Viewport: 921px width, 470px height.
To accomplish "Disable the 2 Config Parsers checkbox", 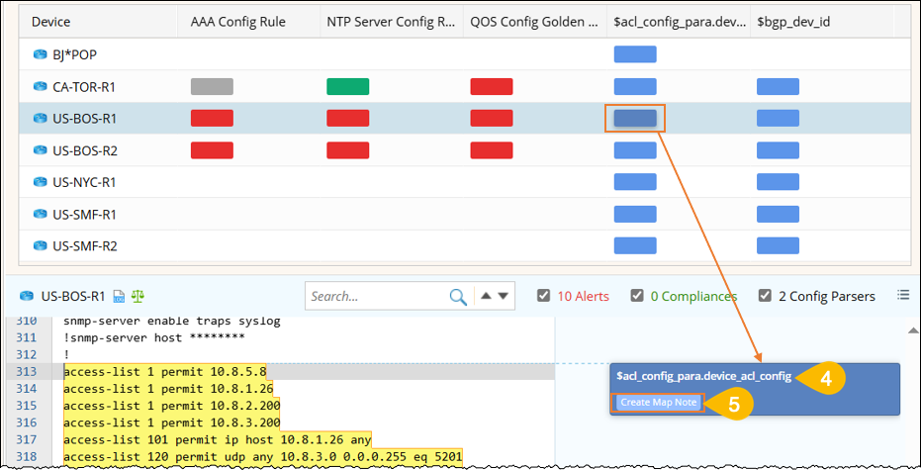I will [765, 296].
